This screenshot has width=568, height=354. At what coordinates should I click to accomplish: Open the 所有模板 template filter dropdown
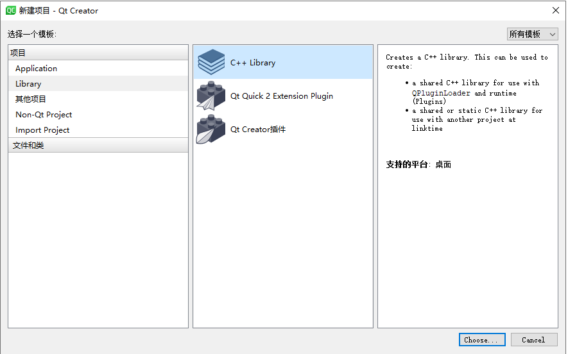tap(532, 34)
